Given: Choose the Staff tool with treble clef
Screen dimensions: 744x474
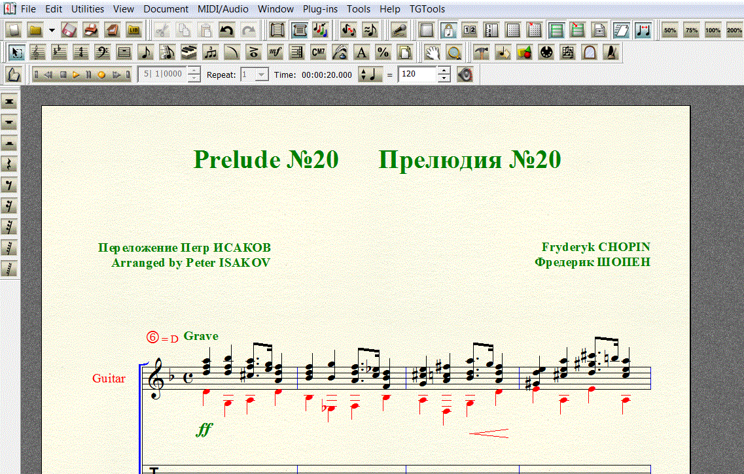Looking at the screenshot, I should pos(38,52).
